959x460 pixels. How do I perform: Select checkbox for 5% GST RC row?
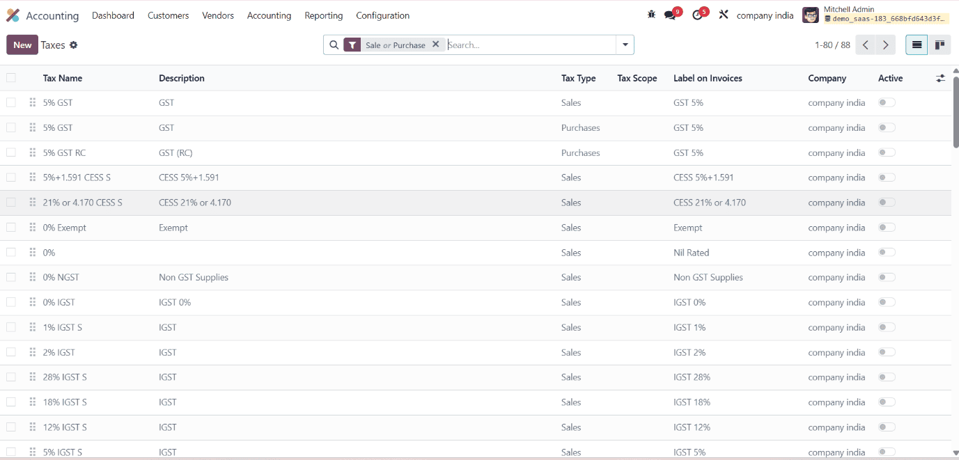[11, 152]
